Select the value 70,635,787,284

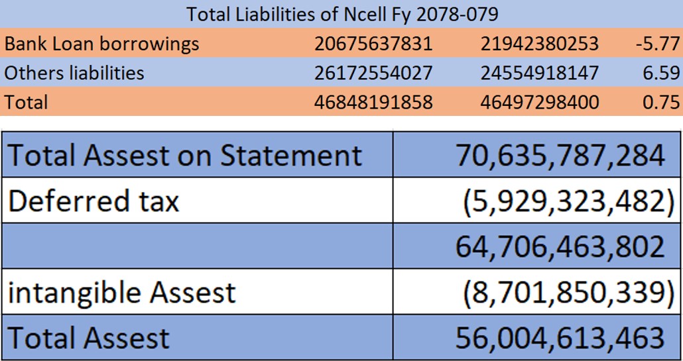[560, 155]
